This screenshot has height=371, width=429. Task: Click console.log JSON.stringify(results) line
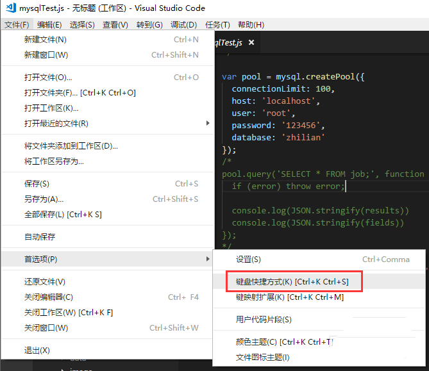pos(321,211)
